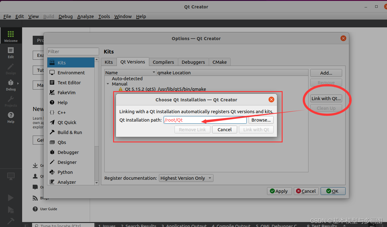Switch to CMake tab
This screenshot has height=227, width=387.
coord(219,62)
